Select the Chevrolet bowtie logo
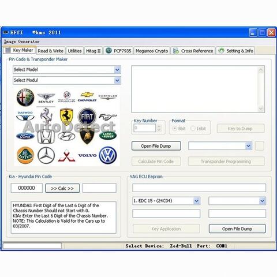Screen dimensions: 277x277 (87, 97)
